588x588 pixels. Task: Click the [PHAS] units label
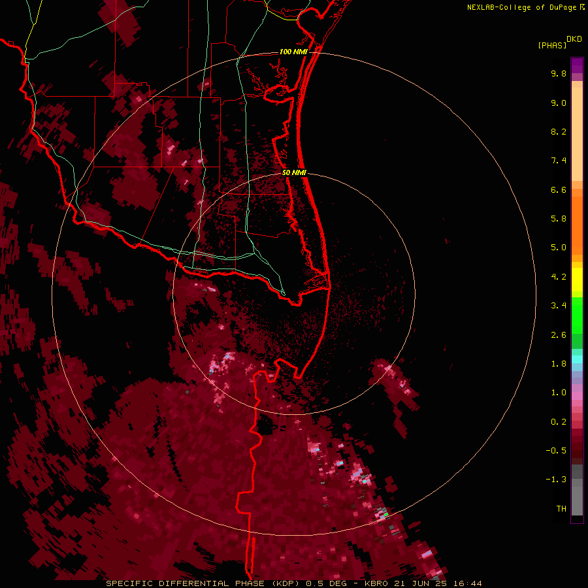point(552,46)
